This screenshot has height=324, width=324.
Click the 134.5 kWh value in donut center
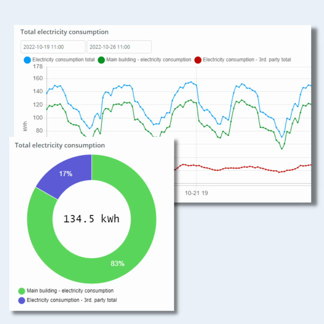tap(91, 219)
